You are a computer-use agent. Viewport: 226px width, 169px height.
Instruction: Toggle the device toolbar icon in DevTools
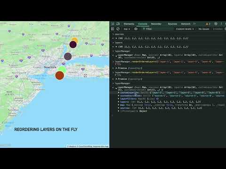point(118,24)
